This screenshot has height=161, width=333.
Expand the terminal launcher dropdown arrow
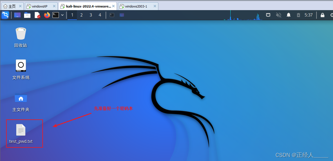point(62,15)
